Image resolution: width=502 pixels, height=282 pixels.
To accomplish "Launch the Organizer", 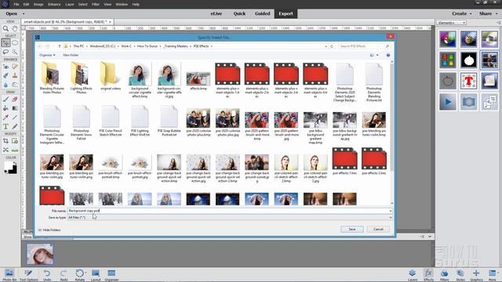I will [111, 275].
